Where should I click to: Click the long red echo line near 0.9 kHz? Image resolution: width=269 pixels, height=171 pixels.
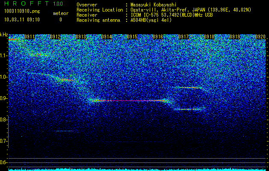[130, 101]
